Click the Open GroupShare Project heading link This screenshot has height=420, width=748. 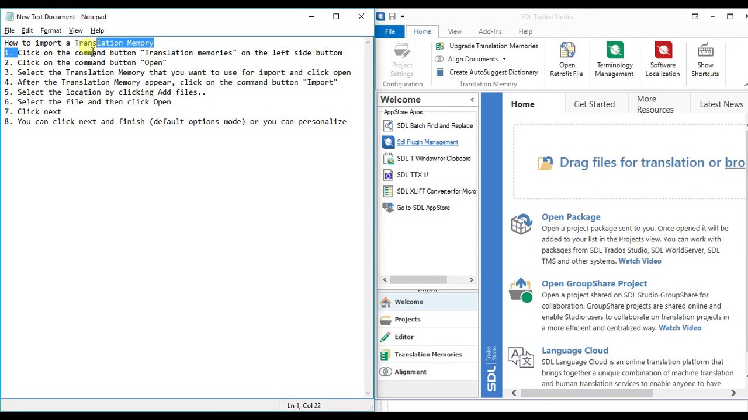point(594,283)
